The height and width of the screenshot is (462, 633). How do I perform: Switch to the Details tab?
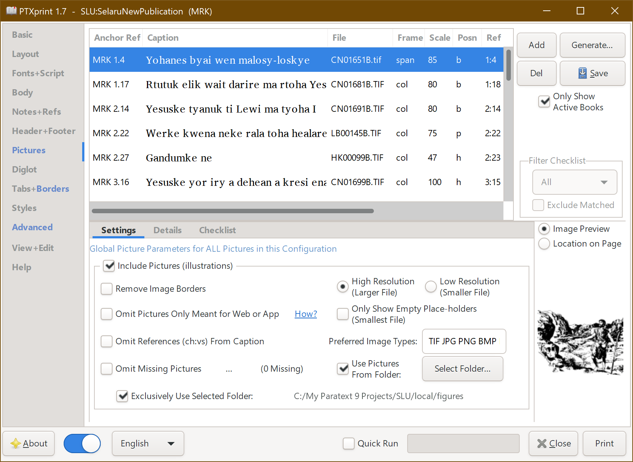click(167, 230)
